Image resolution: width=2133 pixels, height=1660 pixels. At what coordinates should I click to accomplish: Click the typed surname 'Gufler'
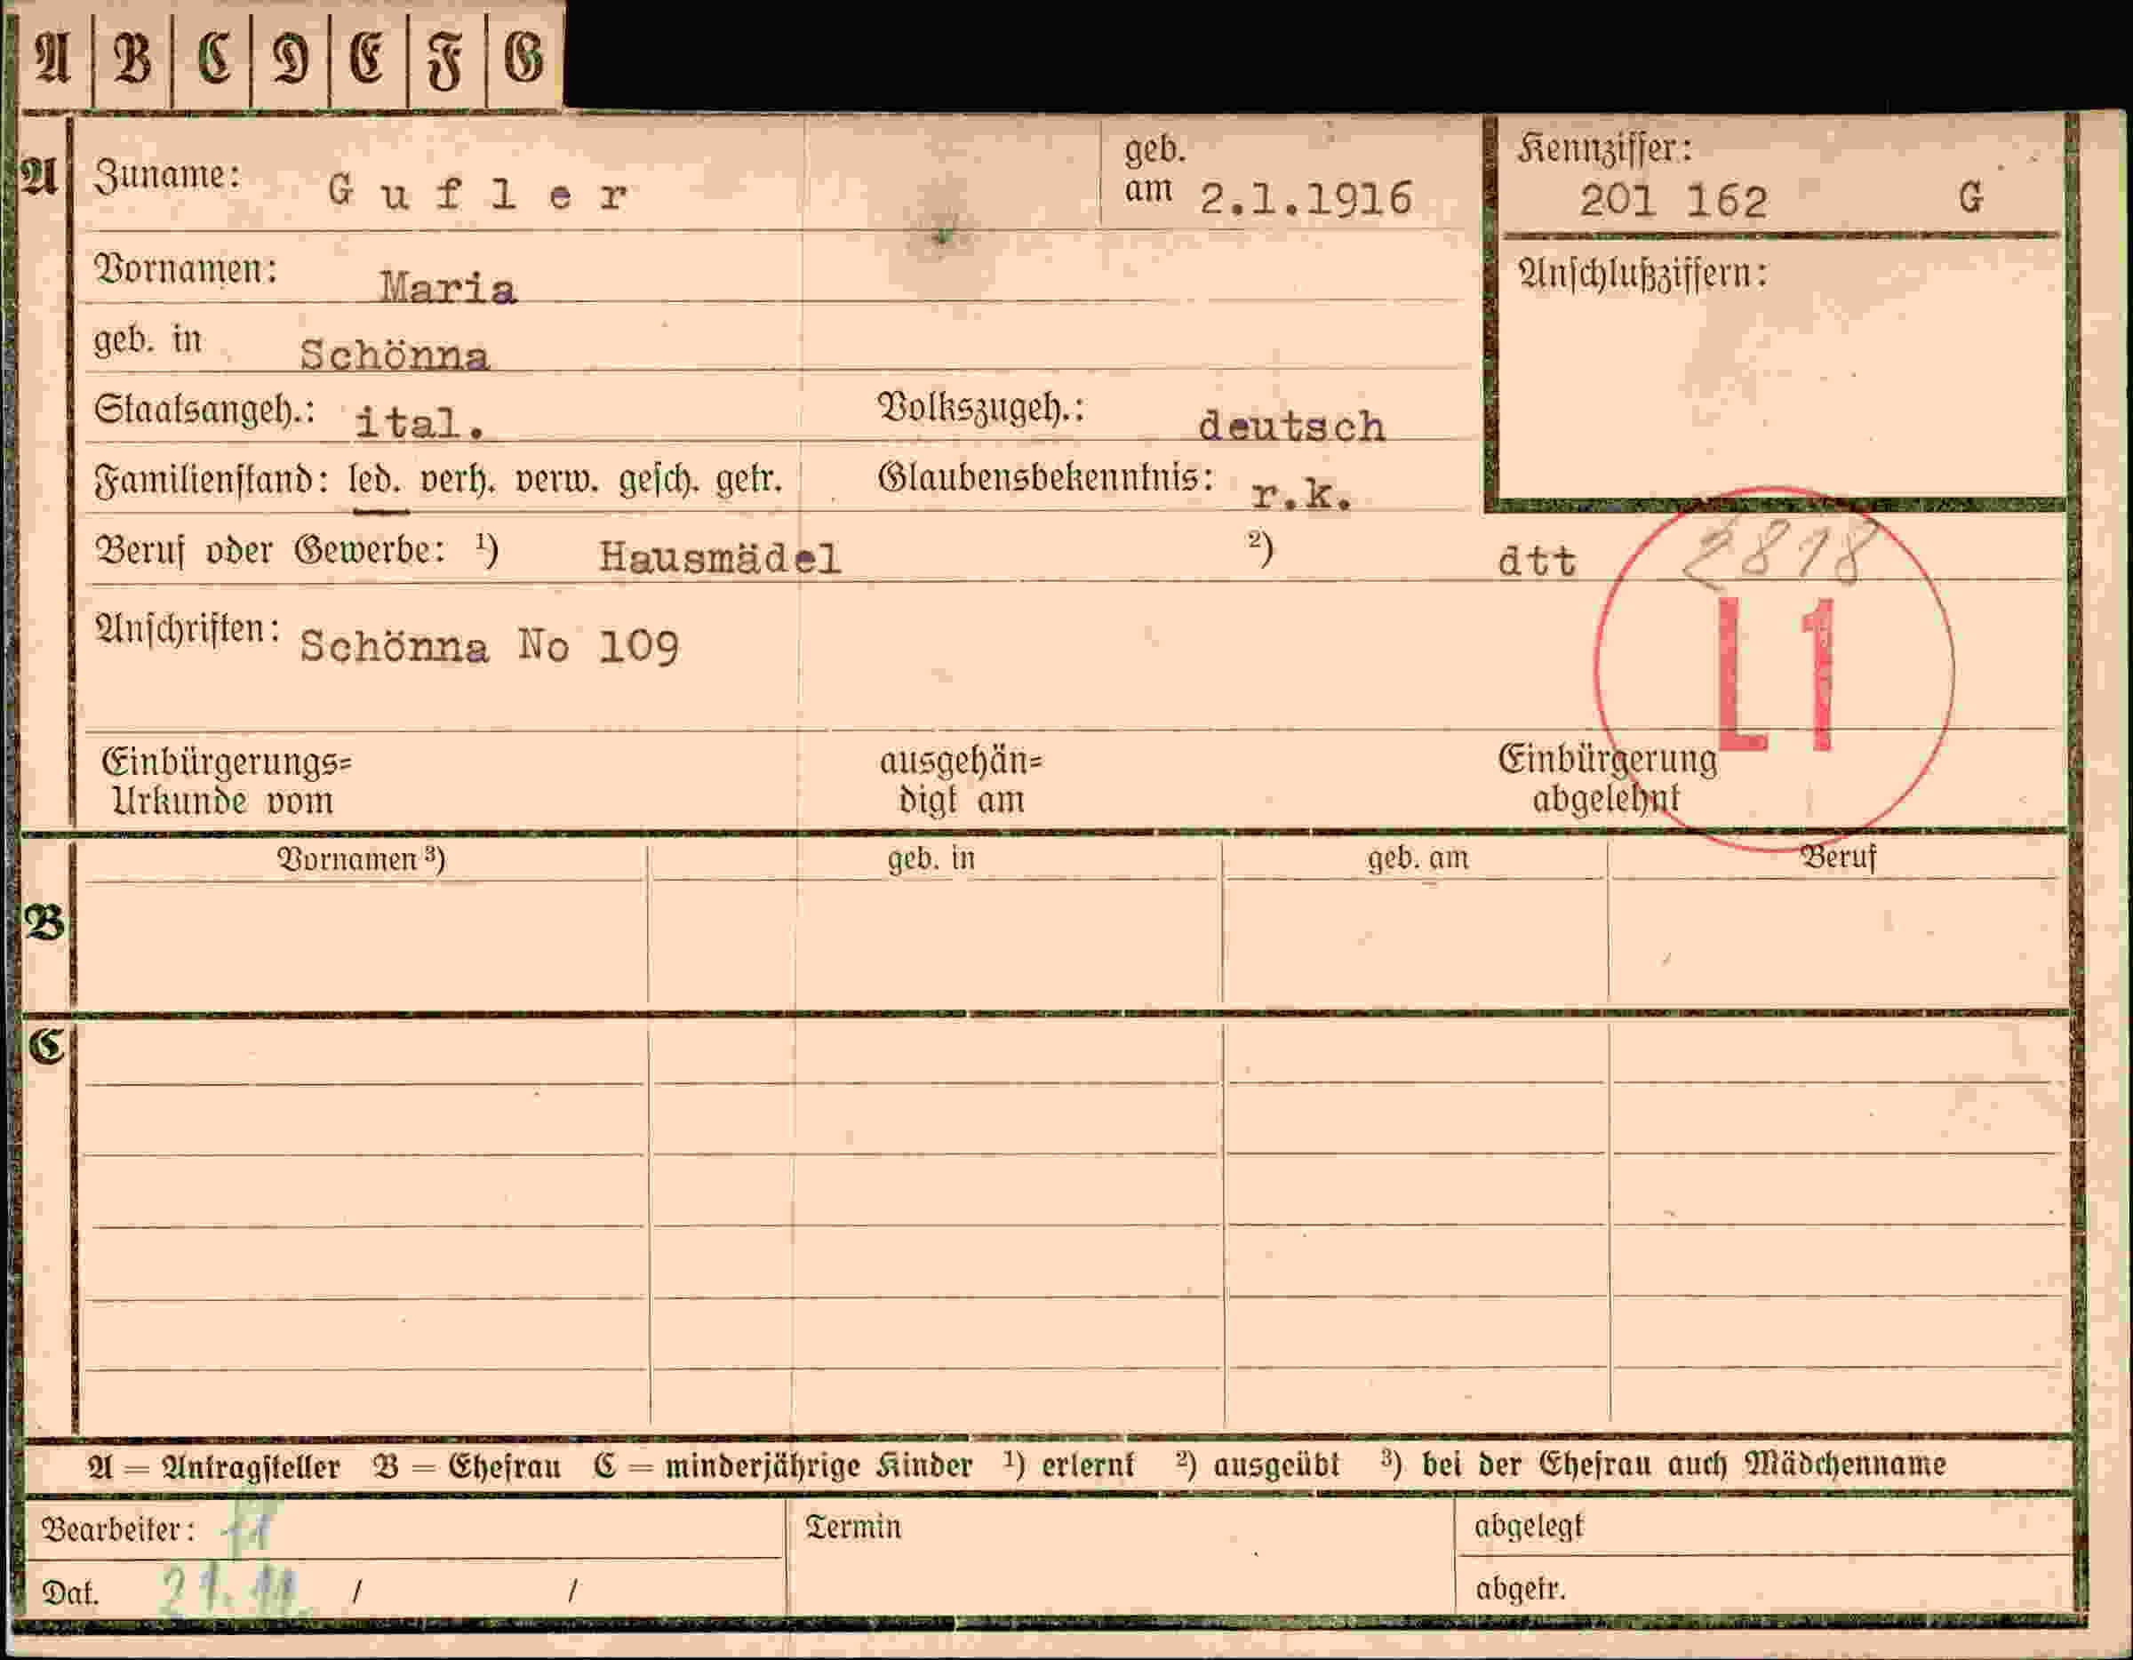[476, 194]
